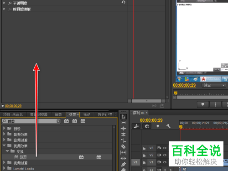Toggle V1 source patching button
228x171 pixels.
pos(135,162)
